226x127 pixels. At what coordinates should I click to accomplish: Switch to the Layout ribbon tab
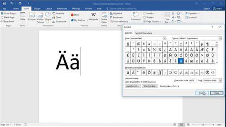[49, 9]
